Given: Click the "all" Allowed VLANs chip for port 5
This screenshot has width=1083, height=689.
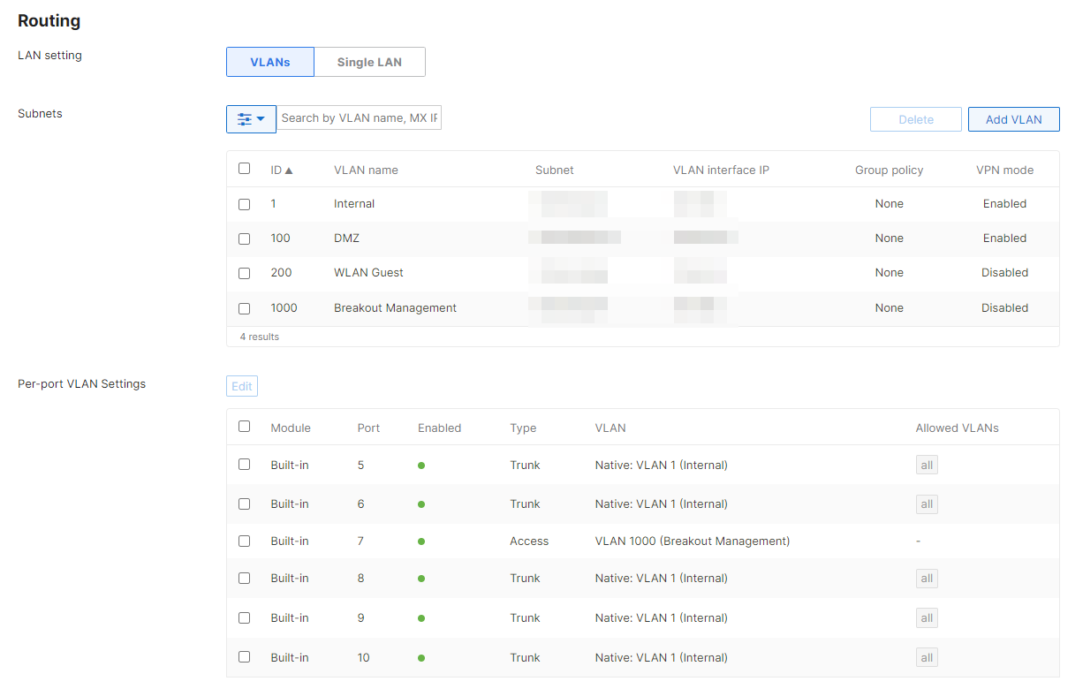Looking at the screenshot, I should [x=926, y=465].
